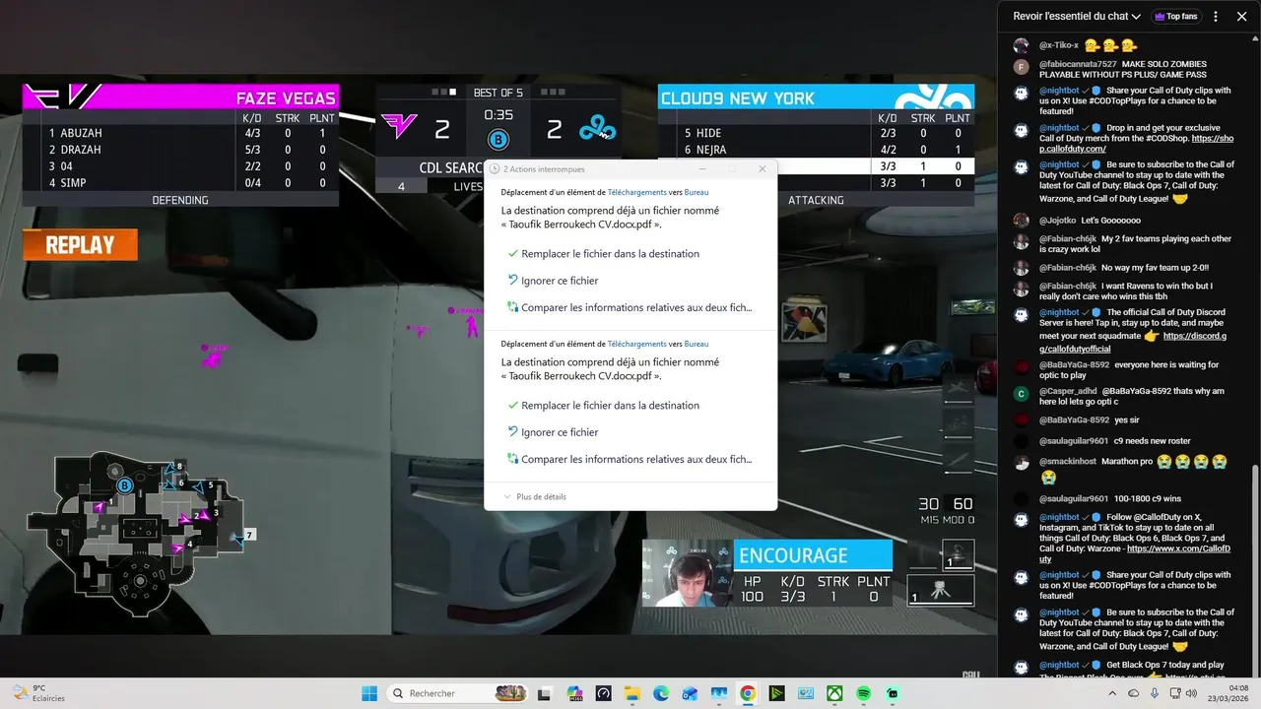The image size is (1261, 709).
Task: Click the @Casper_adhd avatar in chat
Action: tap(1022, 394)
